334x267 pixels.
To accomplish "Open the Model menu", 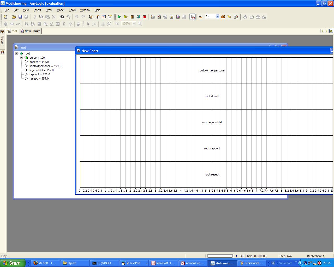I will [x=61, y=10].
